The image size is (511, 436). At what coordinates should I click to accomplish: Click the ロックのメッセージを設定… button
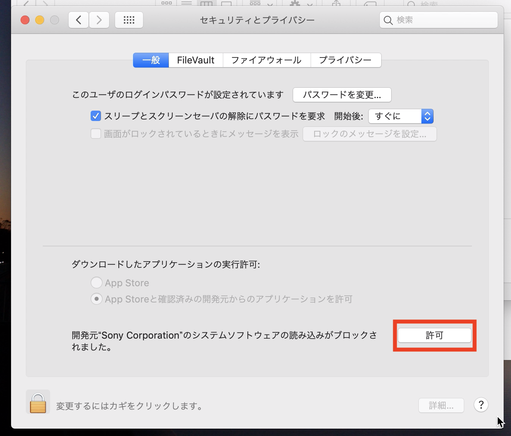click(370, 134)
